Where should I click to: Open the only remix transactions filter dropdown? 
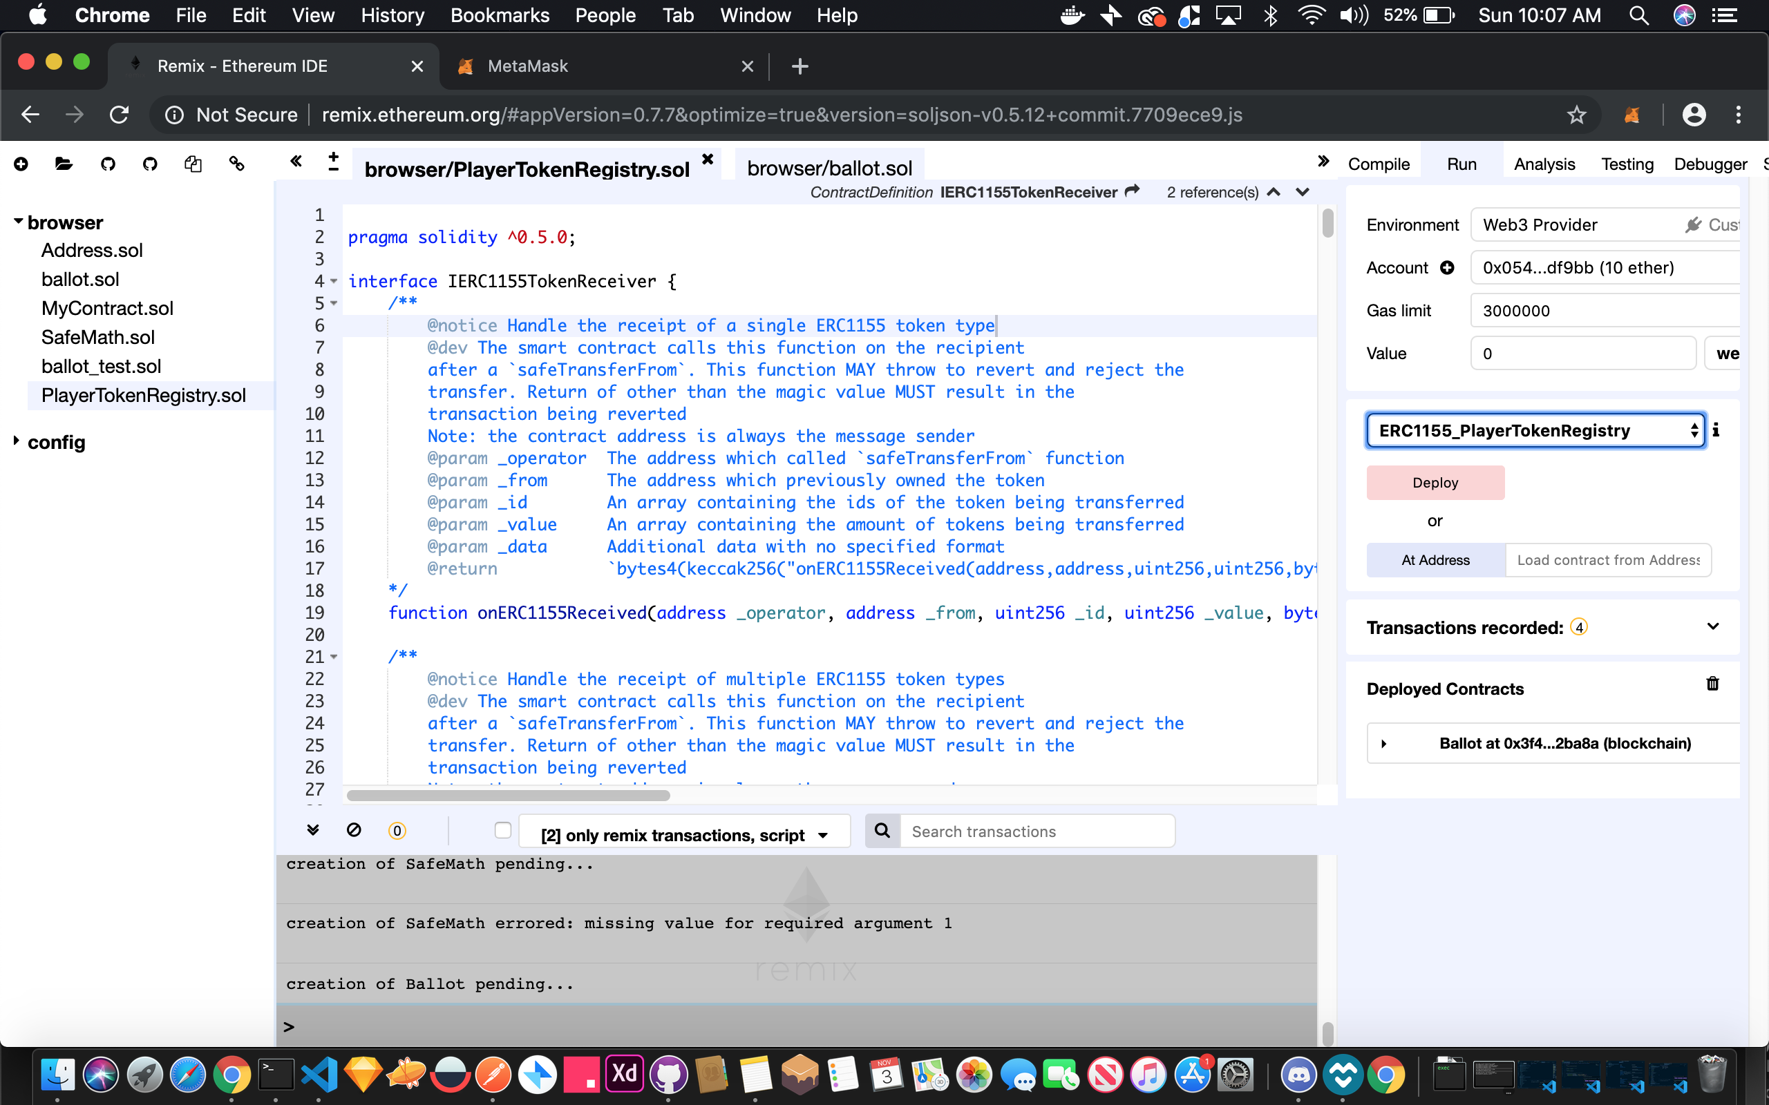coord(684,834)
